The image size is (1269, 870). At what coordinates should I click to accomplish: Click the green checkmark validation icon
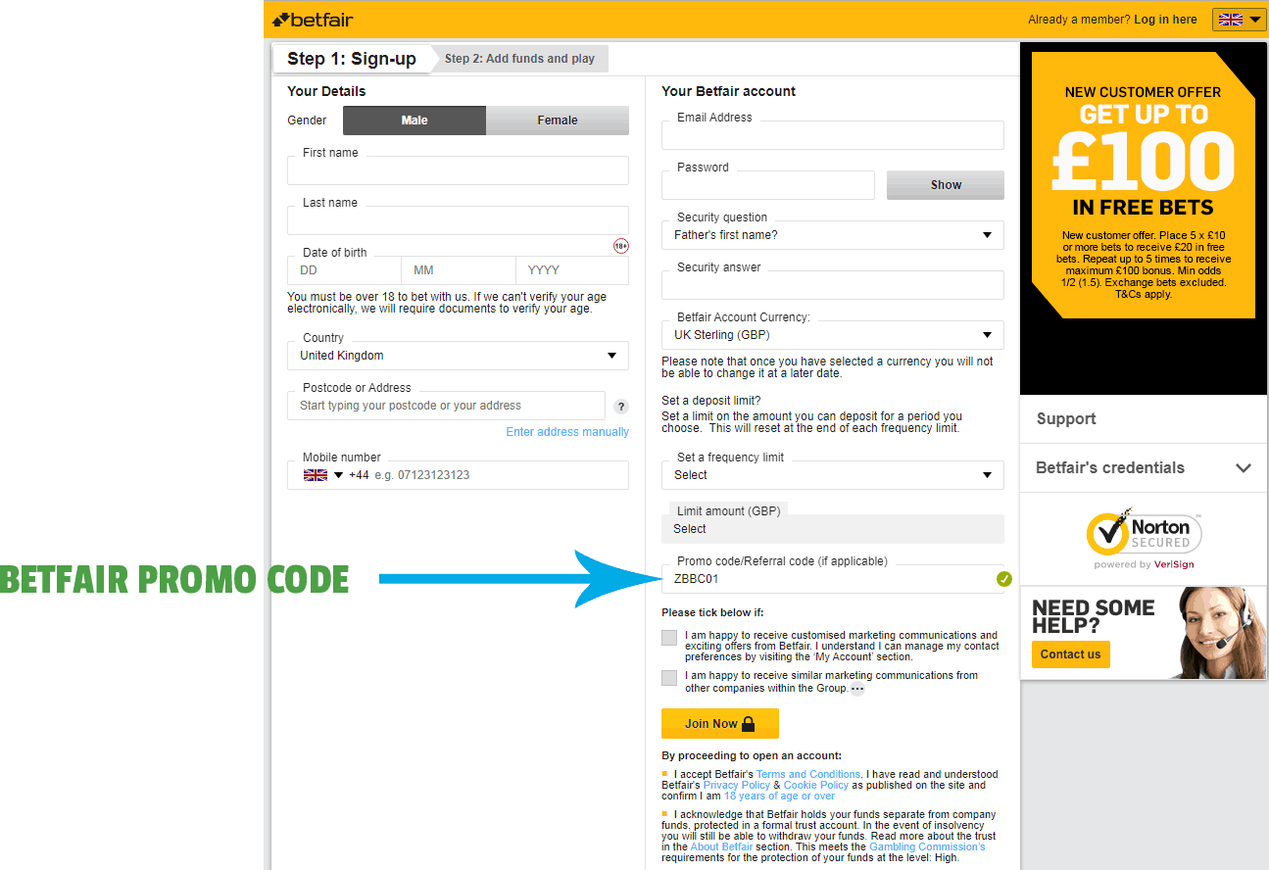click(1003, 579)
